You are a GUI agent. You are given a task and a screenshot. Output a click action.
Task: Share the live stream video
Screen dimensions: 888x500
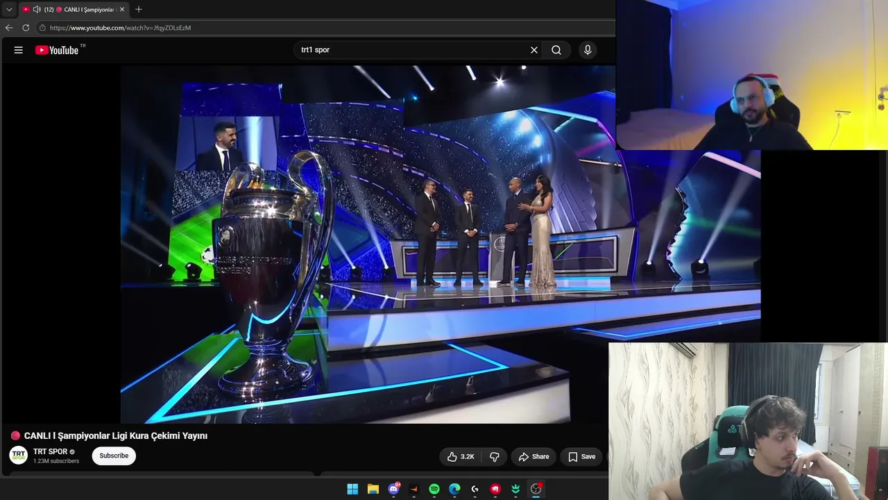click(533, 456)
